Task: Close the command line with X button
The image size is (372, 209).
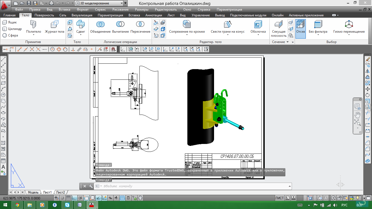Action: pyautogui.click(x=84, y=186)
